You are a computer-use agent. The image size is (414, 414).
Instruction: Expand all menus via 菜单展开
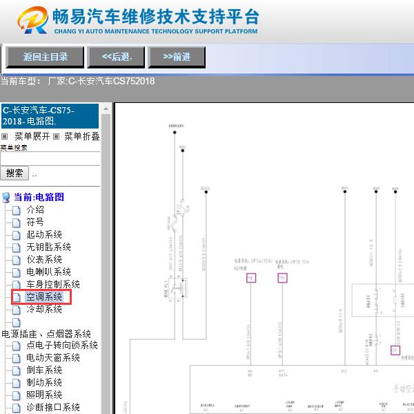click(x=32, y=136)
